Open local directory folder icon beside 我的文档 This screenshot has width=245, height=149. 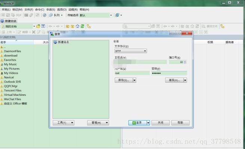point(38,26)
